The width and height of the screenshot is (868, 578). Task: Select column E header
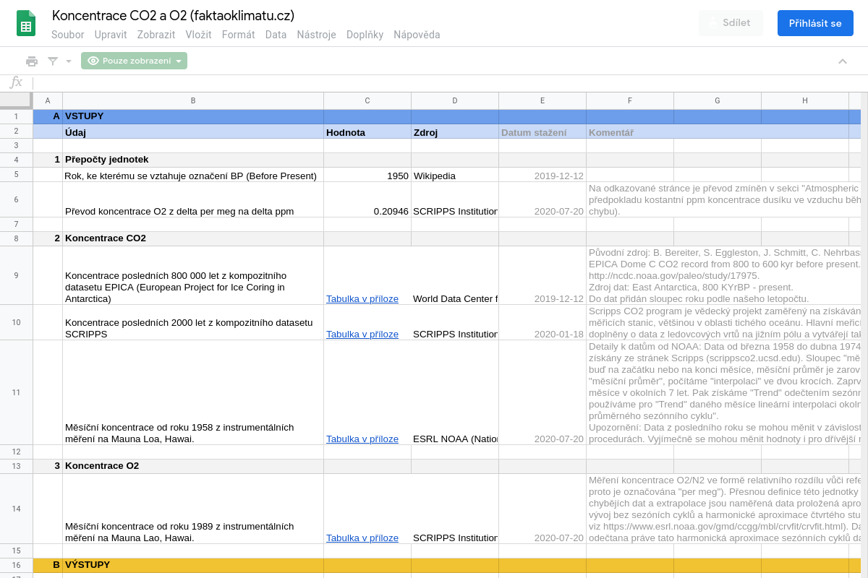click(x=542, y=100)
